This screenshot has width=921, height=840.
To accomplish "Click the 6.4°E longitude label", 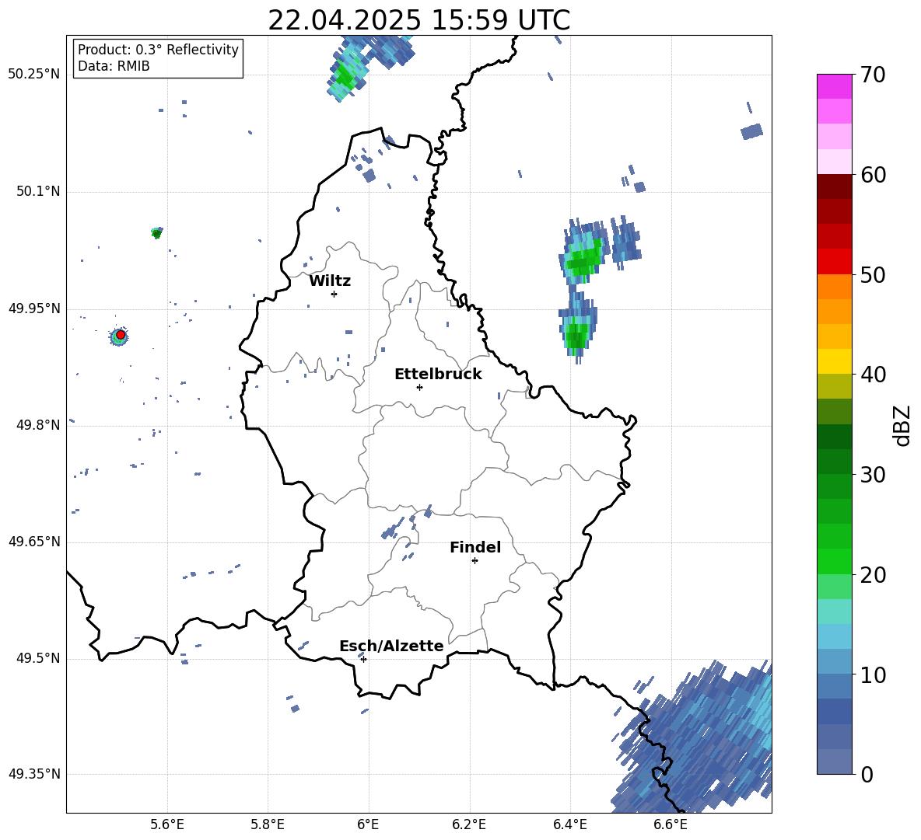I will click(x=569, y=824).
